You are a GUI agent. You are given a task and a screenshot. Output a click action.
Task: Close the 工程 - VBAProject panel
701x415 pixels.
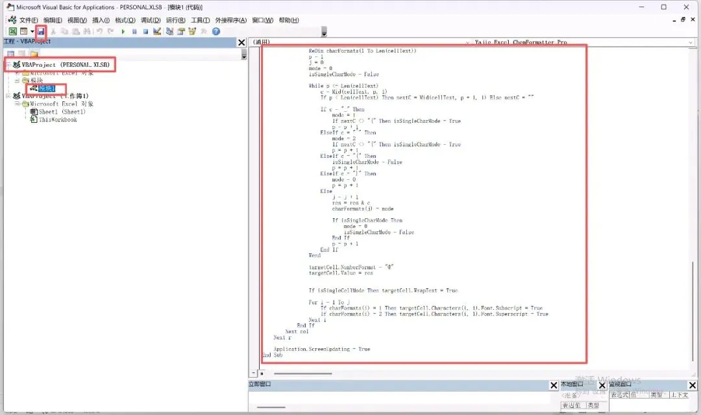pyautogui.click(x=241, y=42)
